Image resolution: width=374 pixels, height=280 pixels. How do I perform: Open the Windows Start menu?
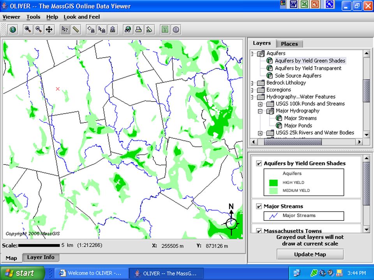(x=23, y=273)
